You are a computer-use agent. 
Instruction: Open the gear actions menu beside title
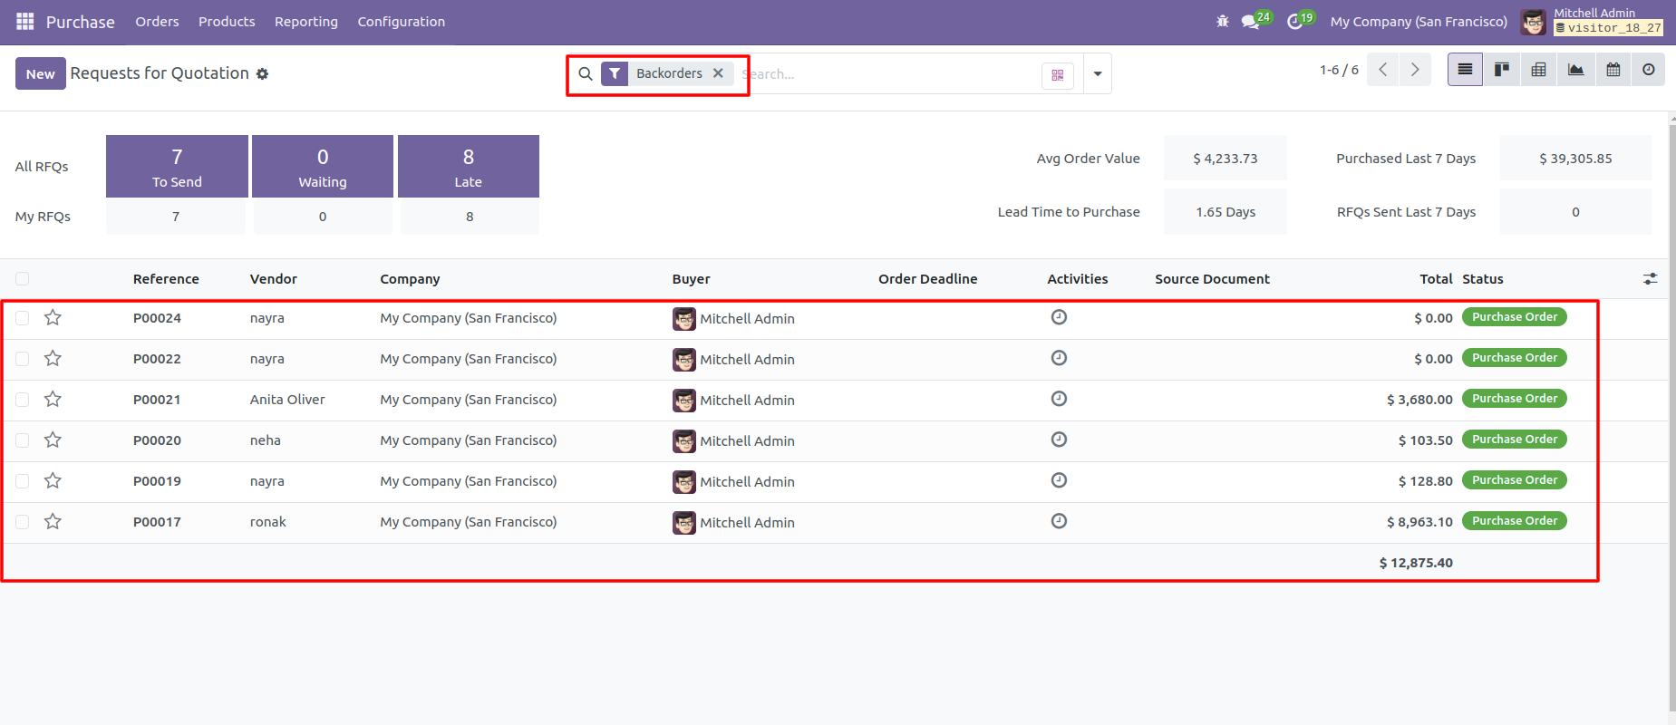262,73
